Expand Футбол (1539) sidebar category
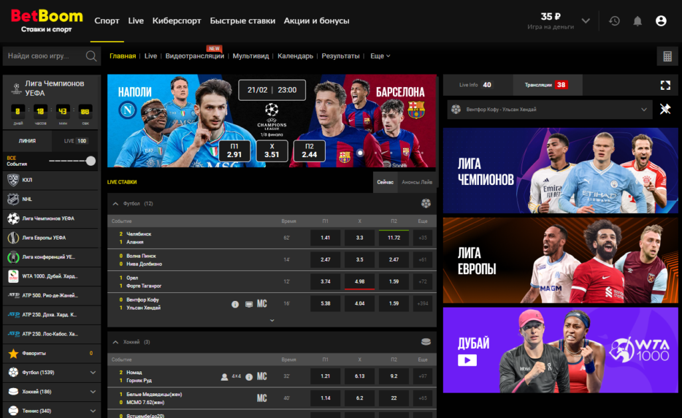Image resolution: width=682 pixels, height=418 pixels. (93, 372)
